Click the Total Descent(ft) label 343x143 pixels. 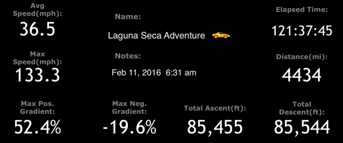pyautogui.click(x=302, y=108)
